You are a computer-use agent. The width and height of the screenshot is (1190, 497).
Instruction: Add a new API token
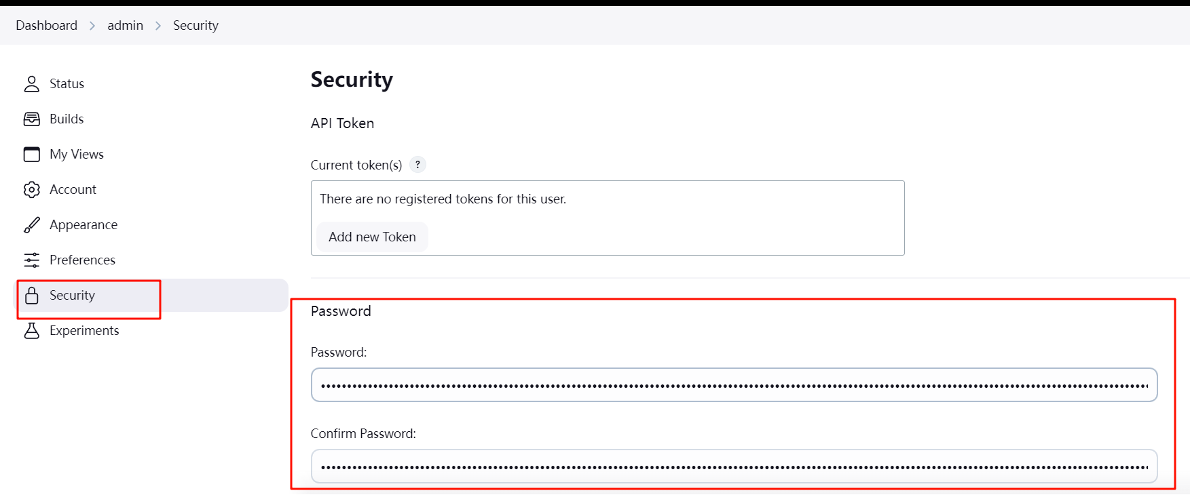[372, 237]
